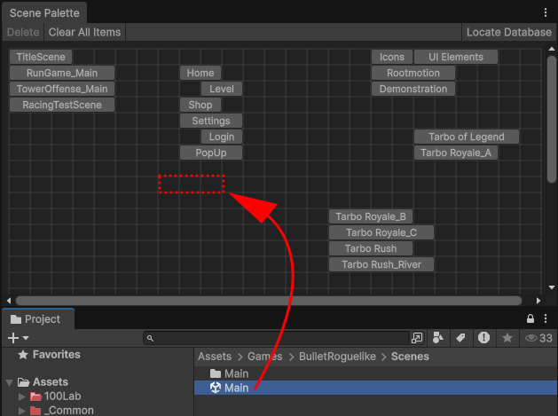Expand the 100Lab folder
558x416 pixels.
pyautogui.click(x=21, y=396)
